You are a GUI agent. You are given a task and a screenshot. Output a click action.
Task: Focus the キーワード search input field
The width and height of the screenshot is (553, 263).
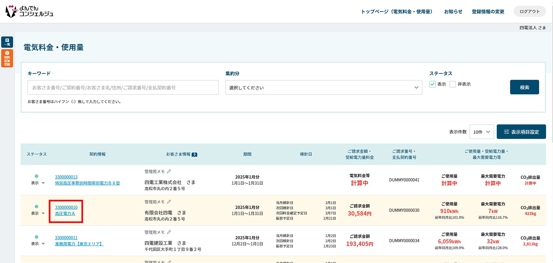[x=123, y=88]
